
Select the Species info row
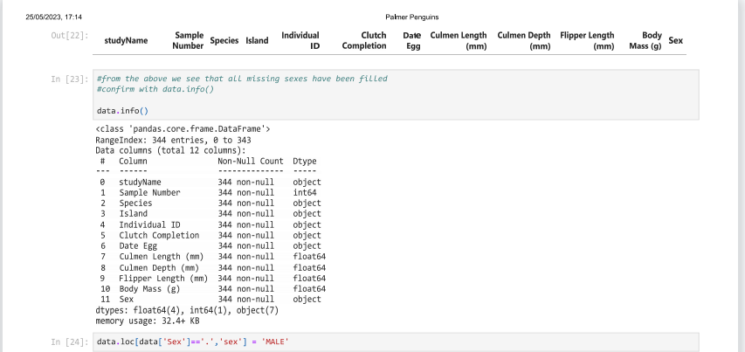point(210,204)
